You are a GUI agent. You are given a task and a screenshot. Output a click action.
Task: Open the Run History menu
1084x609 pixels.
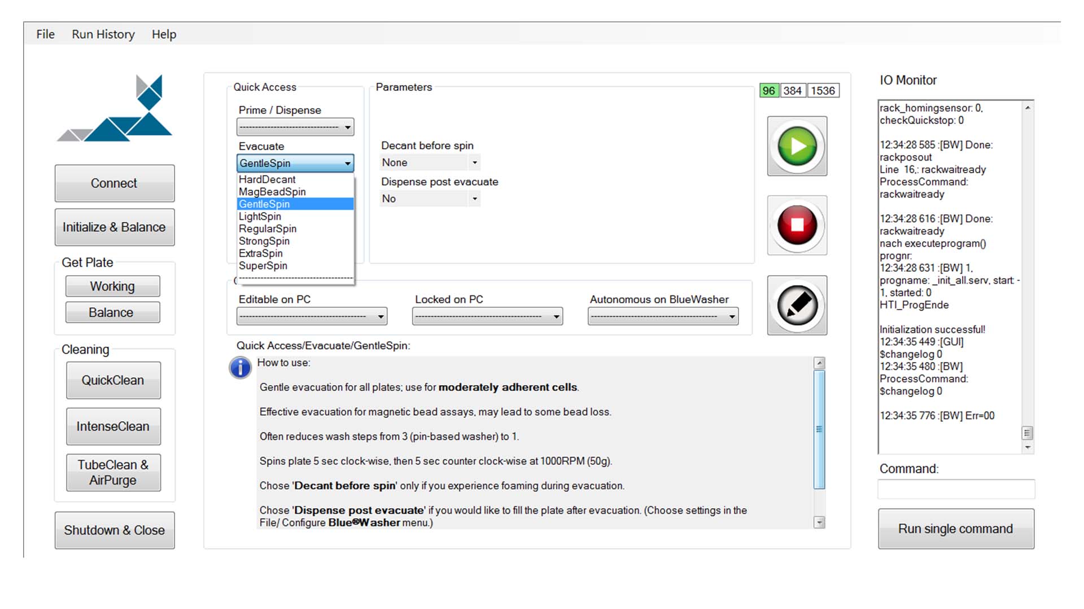[103, 34]
